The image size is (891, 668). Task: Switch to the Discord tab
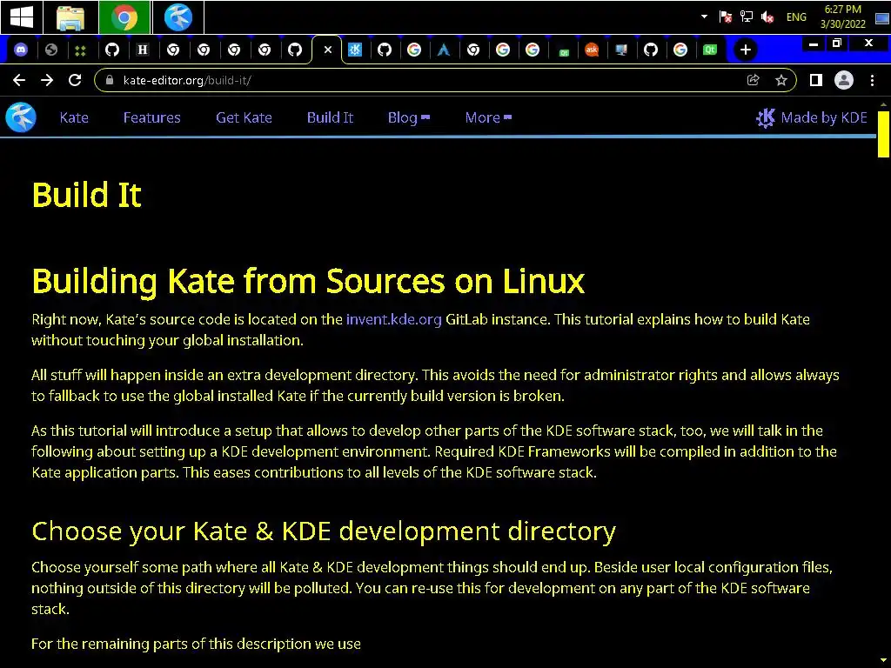[21, 50]
